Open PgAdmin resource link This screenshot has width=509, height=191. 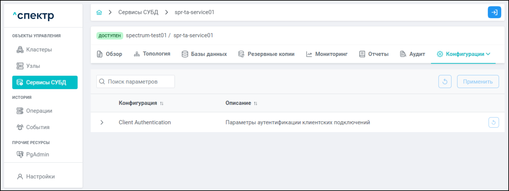pos(37,155)
